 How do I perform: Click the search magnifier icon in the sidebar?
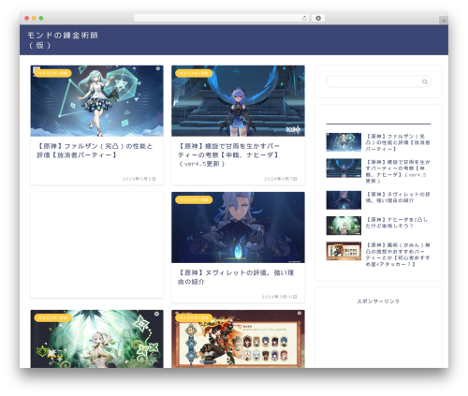(425, 81)
